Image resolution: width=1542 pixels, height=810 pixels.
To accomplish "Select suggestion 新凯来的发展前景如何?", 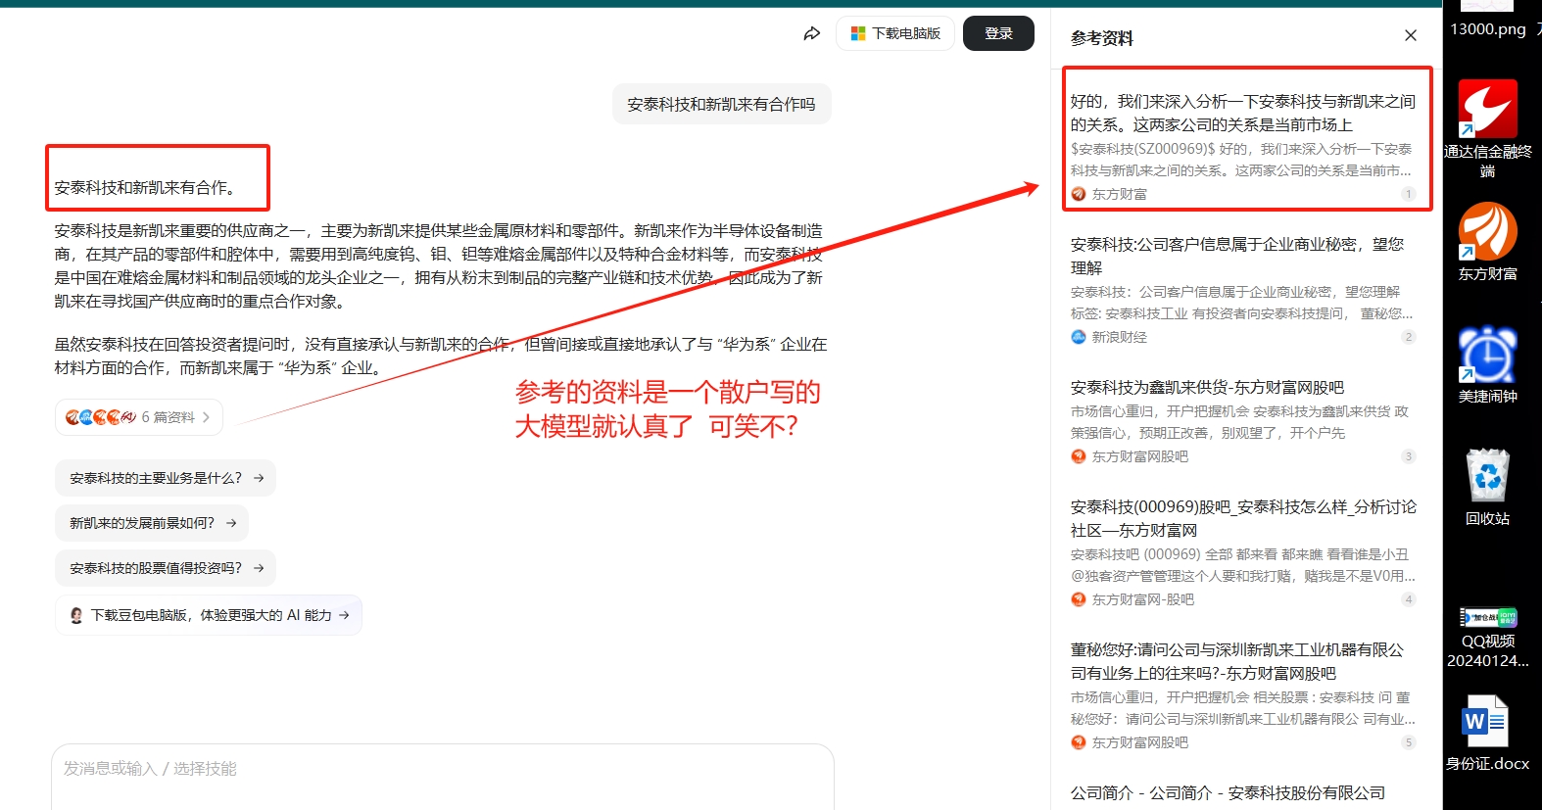I will point(151,523).
